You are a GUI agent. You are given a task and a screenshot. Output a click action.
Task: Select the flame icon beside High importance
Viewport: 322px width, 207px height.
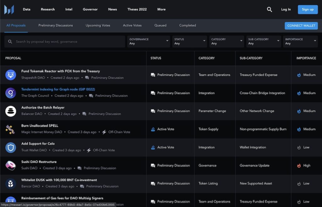click(299, 165)
